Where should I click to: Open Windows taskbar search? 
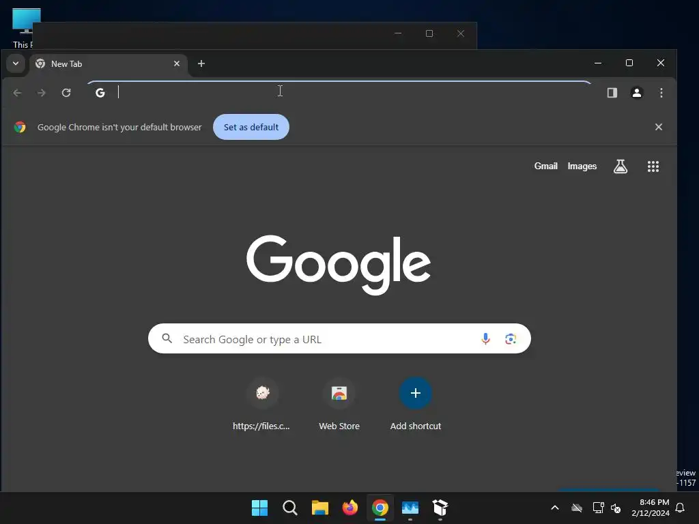(x=289, y=508)
